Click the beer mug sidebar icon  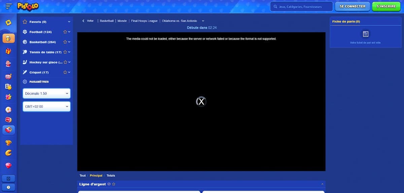(x=8, y=39)
